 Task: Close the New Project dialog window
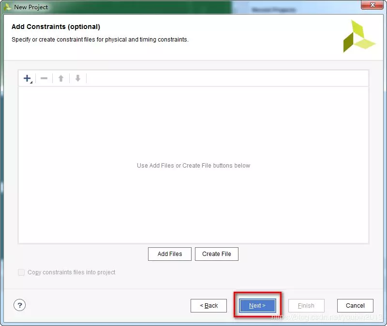click(x=372, y=5)
